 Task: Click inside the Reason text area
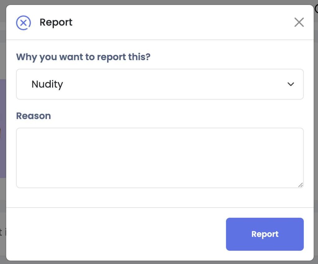point(160,158)
